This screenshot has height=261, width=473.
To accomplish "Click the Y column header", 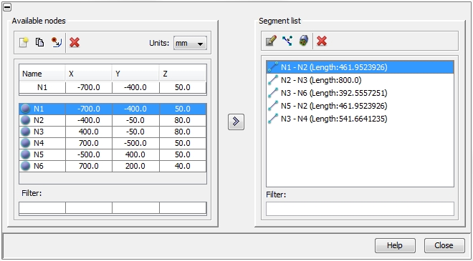I will click(135, 74).
